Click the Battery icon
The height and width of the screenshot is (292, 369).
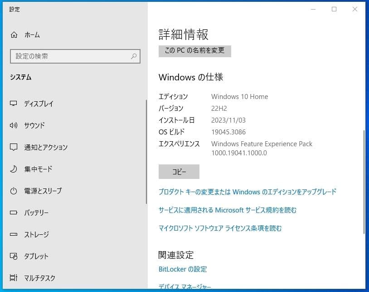pos(14,213)
